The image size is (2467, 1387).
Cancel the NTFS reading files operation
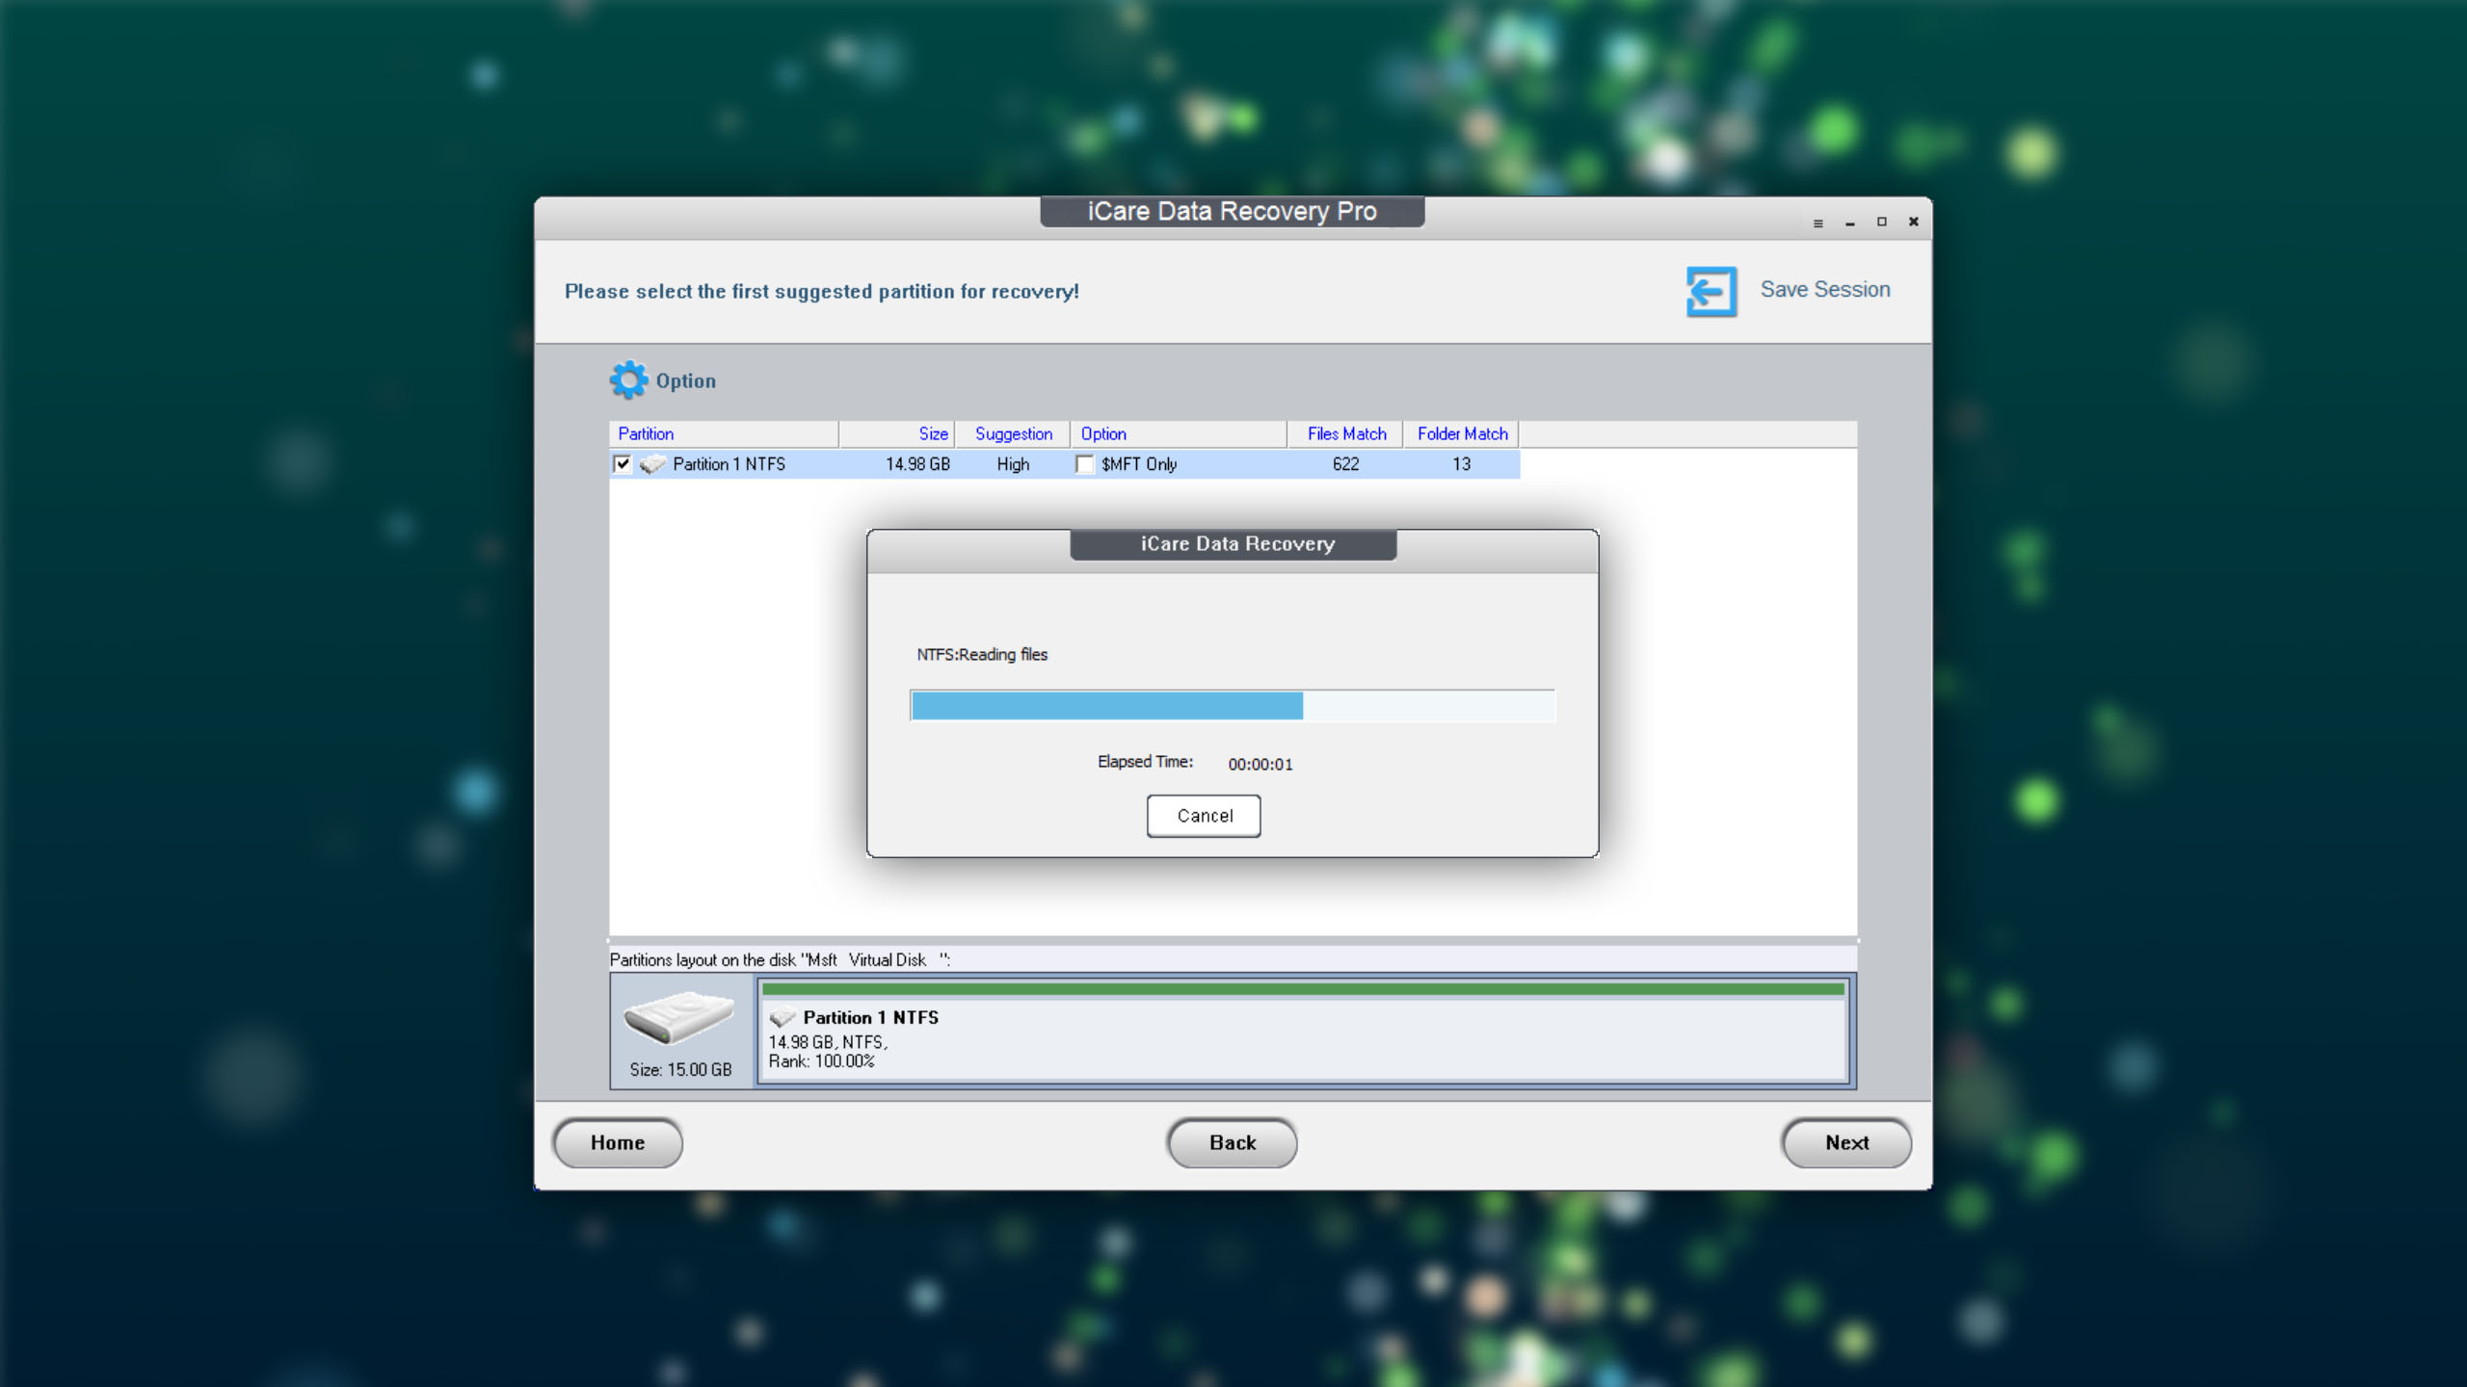pos(1204,816)
